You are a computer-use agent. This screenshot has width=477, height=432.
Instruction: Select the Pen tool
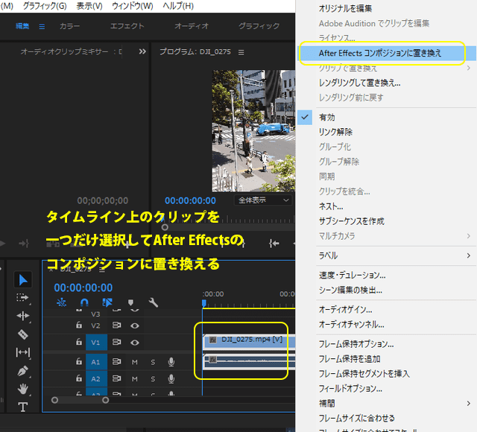point(23,371)
